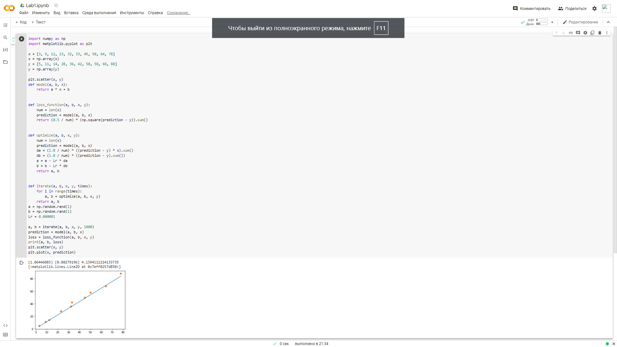Click the Сохранение status link
Screen dimensions: 617x347
[178, 13]
